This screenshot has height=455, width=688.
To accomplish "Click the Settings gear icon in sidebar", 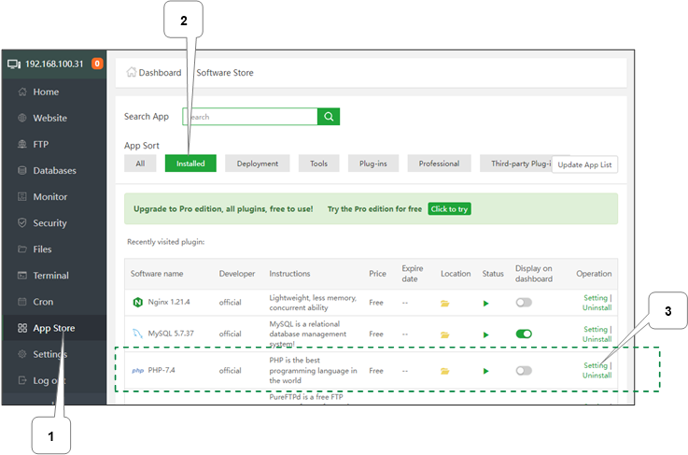I will click(x=22, y=354).
